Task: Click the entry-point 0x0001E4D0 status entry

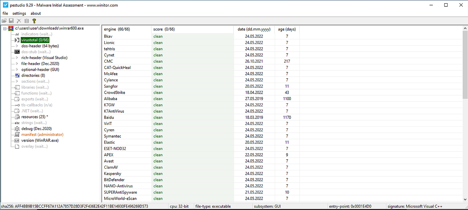Action: point(350,206)
